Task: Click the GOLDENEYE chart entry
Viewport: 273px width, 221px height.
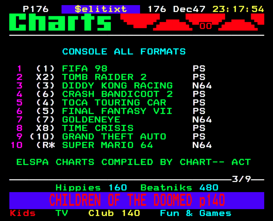Action: point(91,120)
